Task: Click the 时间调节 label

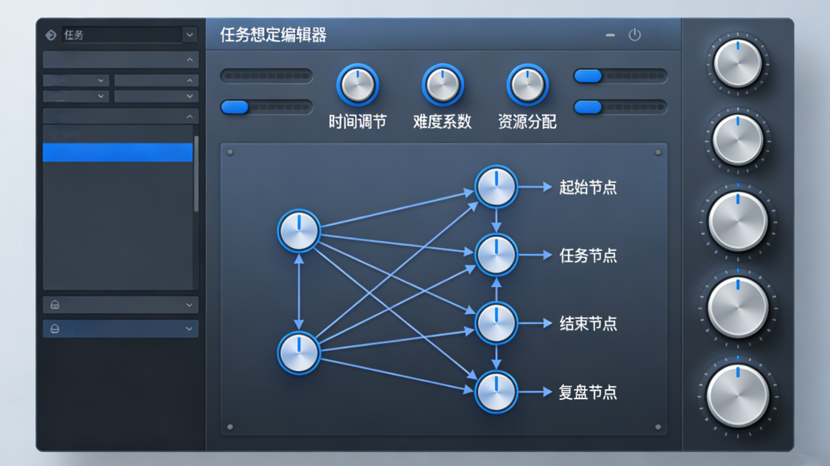Action: [358, 121]
